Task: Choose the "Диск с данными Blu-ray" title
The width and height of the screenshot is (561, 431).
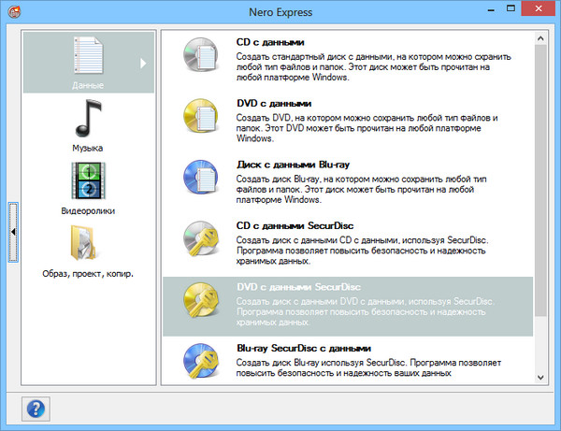Action: tap(285, 164)
